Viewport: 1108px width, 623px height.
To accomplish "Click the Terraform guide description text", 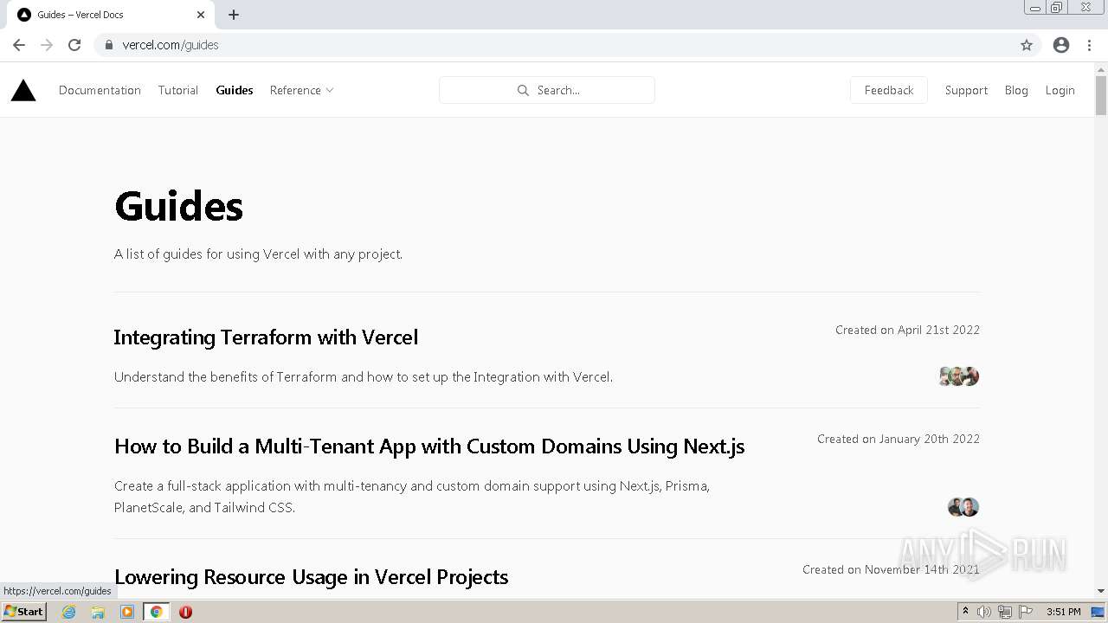I will click(364, 377).
